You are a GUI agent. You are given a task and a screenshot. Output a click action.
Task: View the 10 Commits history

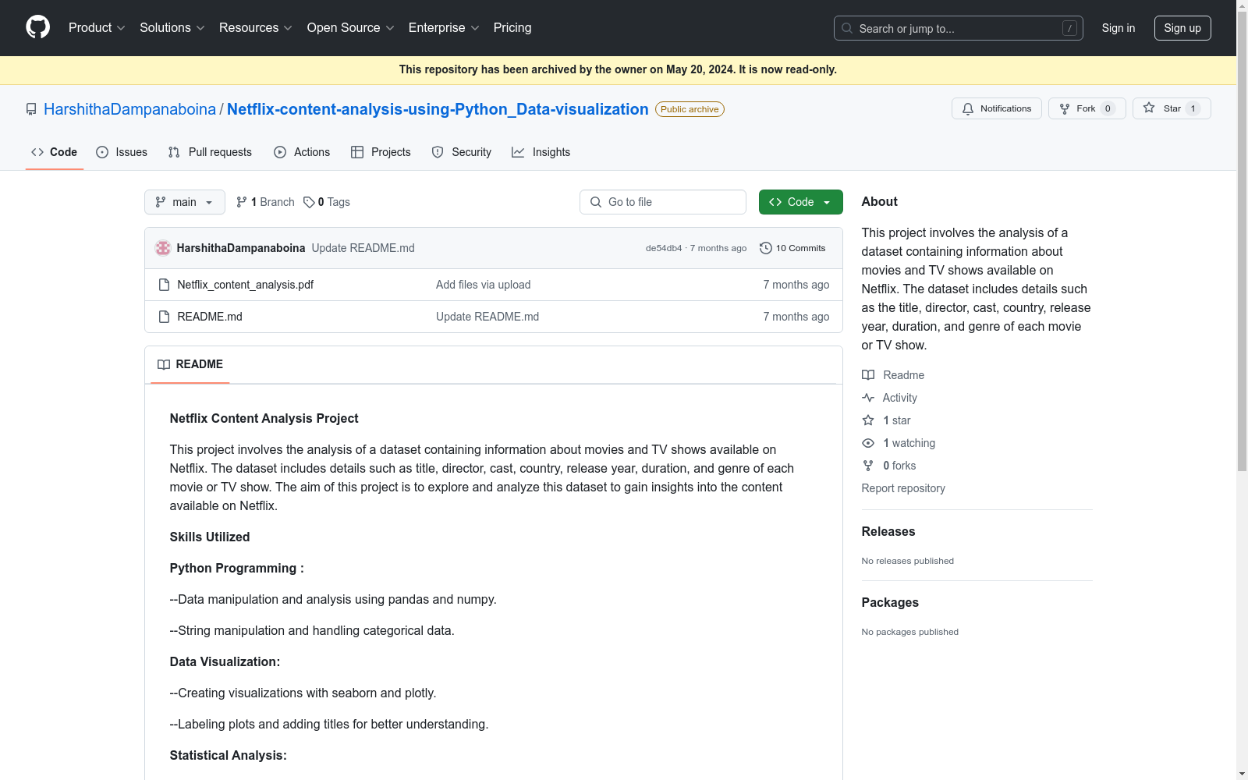(x=792, y=248)
